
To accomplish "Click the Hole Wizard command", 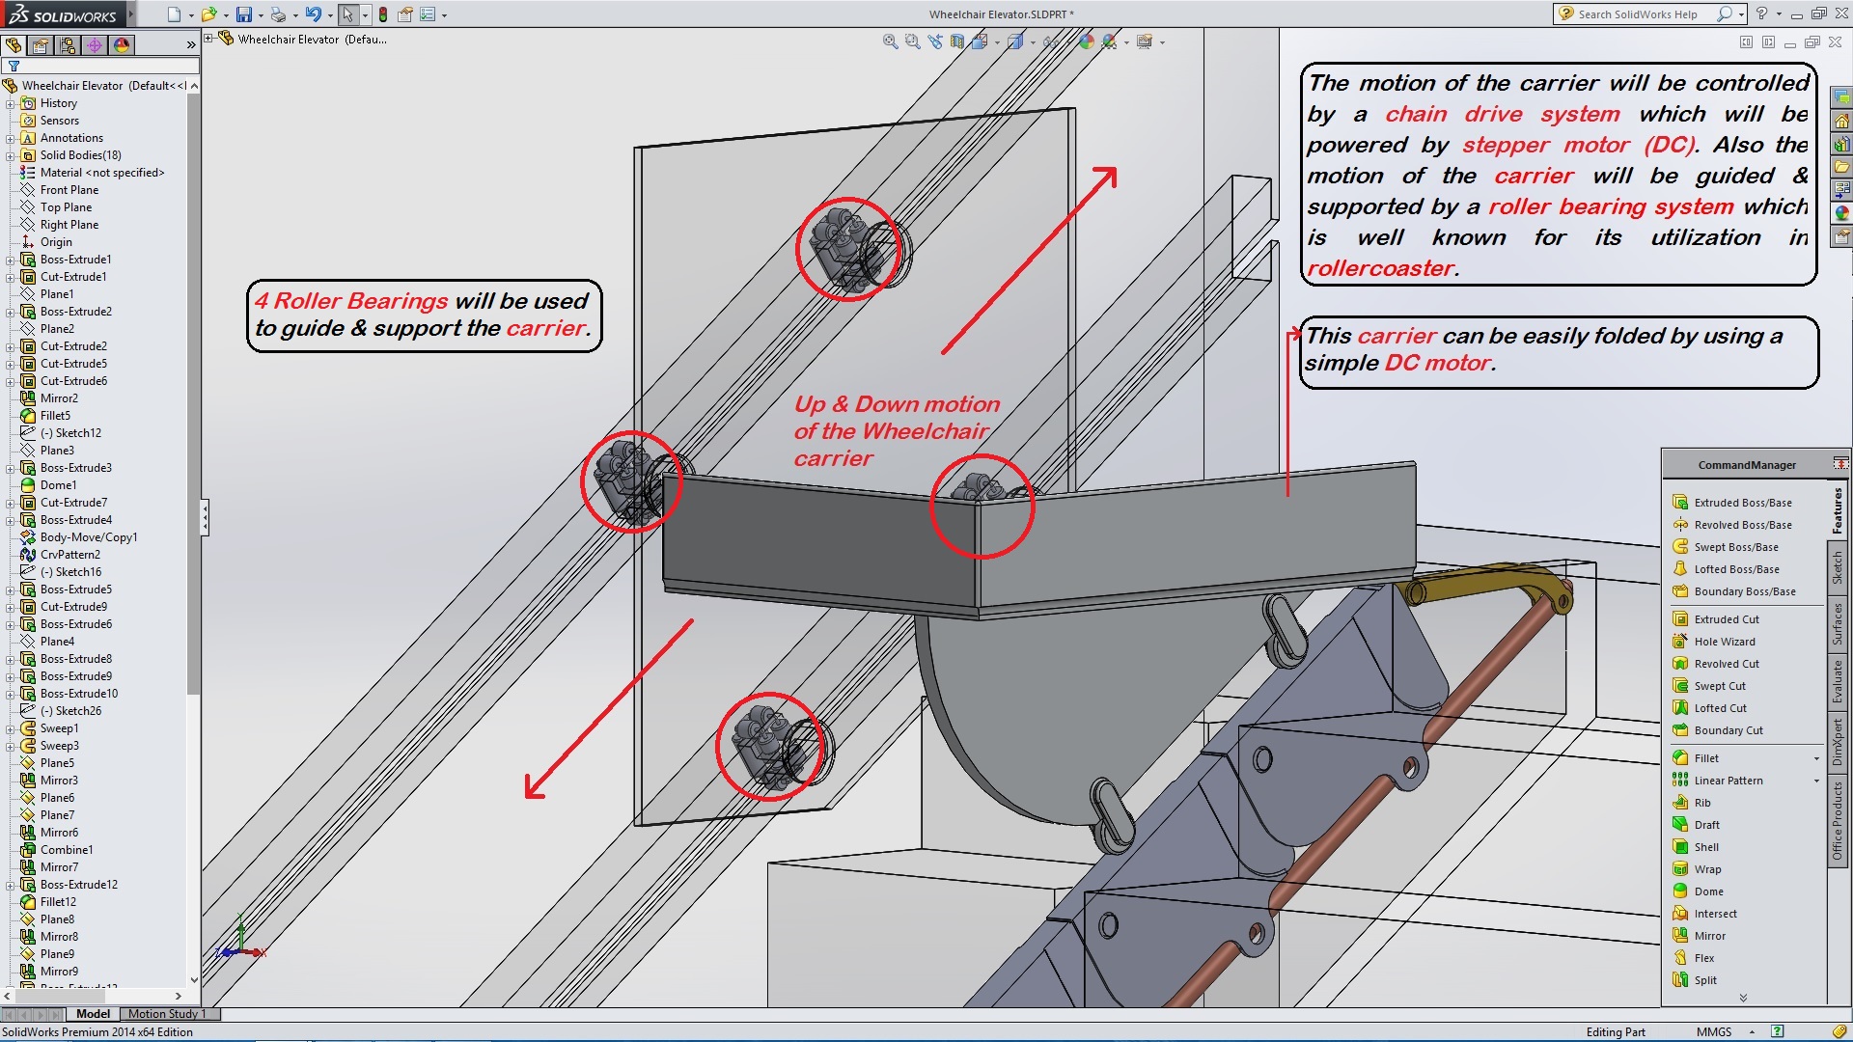I will [x=1724, y=642].
